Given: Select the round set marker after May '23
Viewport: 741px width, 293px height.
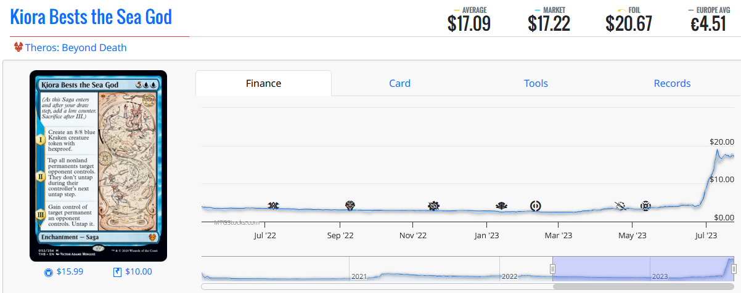Looking at the screenshot, I should (x=645, y=206).
